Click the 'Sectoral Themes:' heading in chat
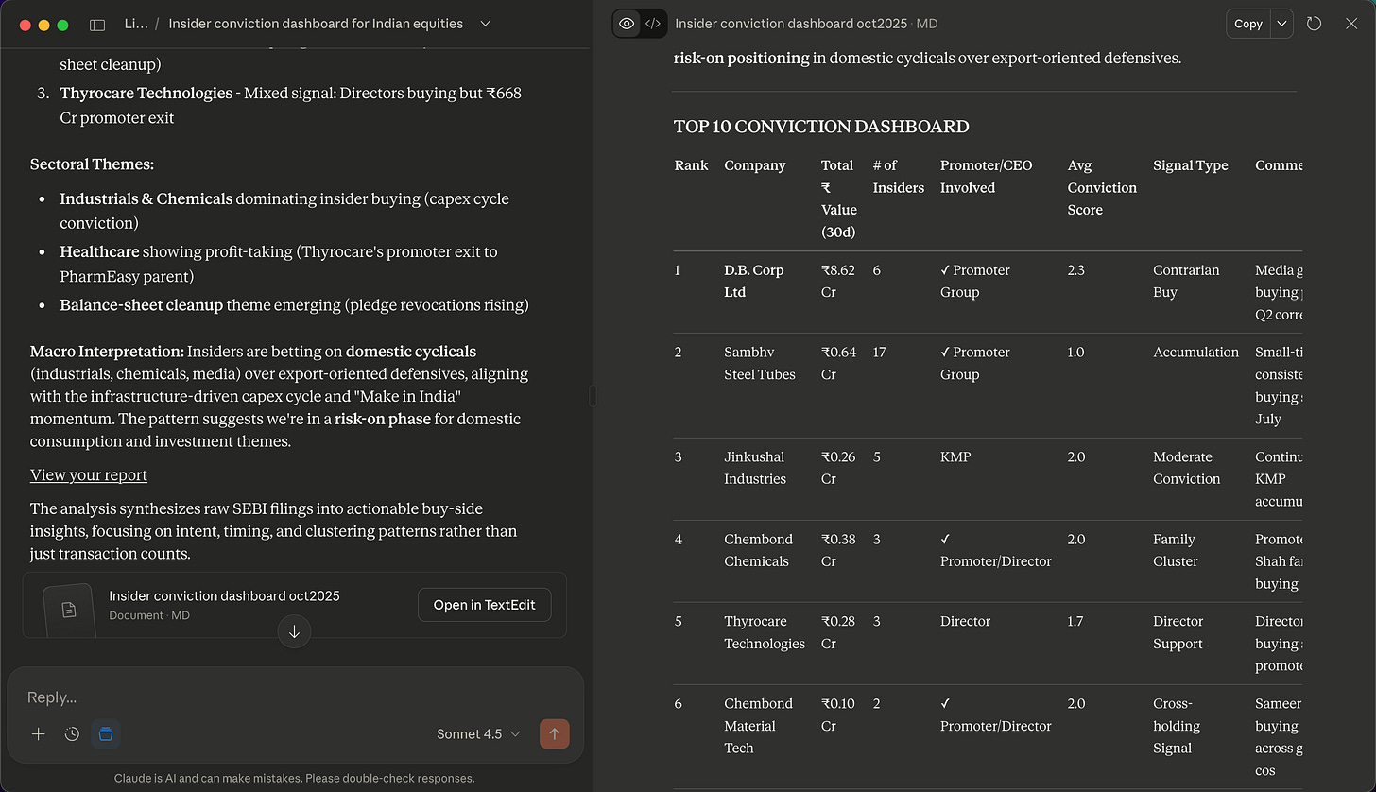Screen dimensions: 1376x792 [92, 164]
